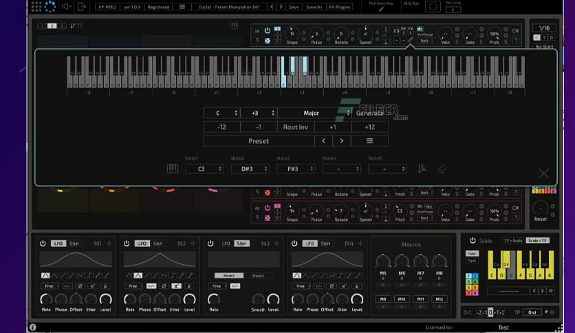Open the root note C dropdown
This screenshot has height=333, width=575.
click(x=221, y=113)
